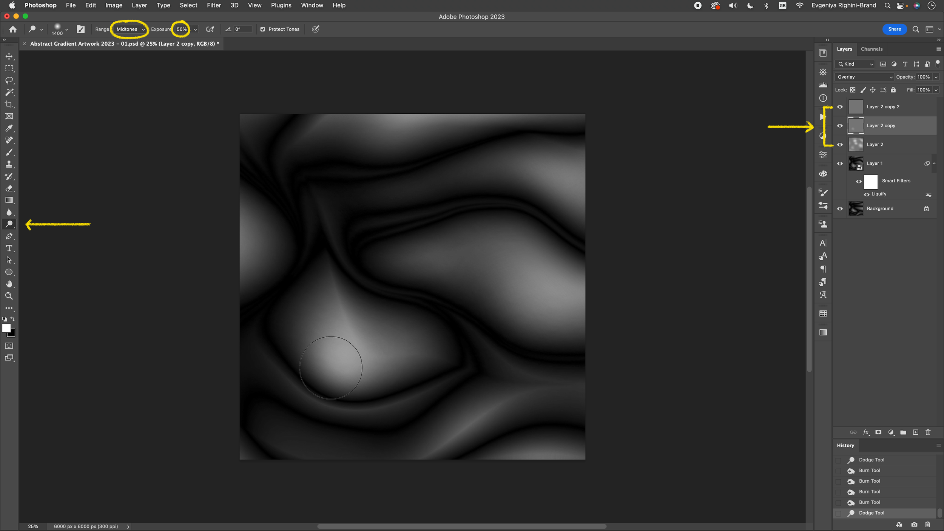This screenshot has height=531, width=944.
Task: Select the Crop tool
Action: click(x=9, y=104)
